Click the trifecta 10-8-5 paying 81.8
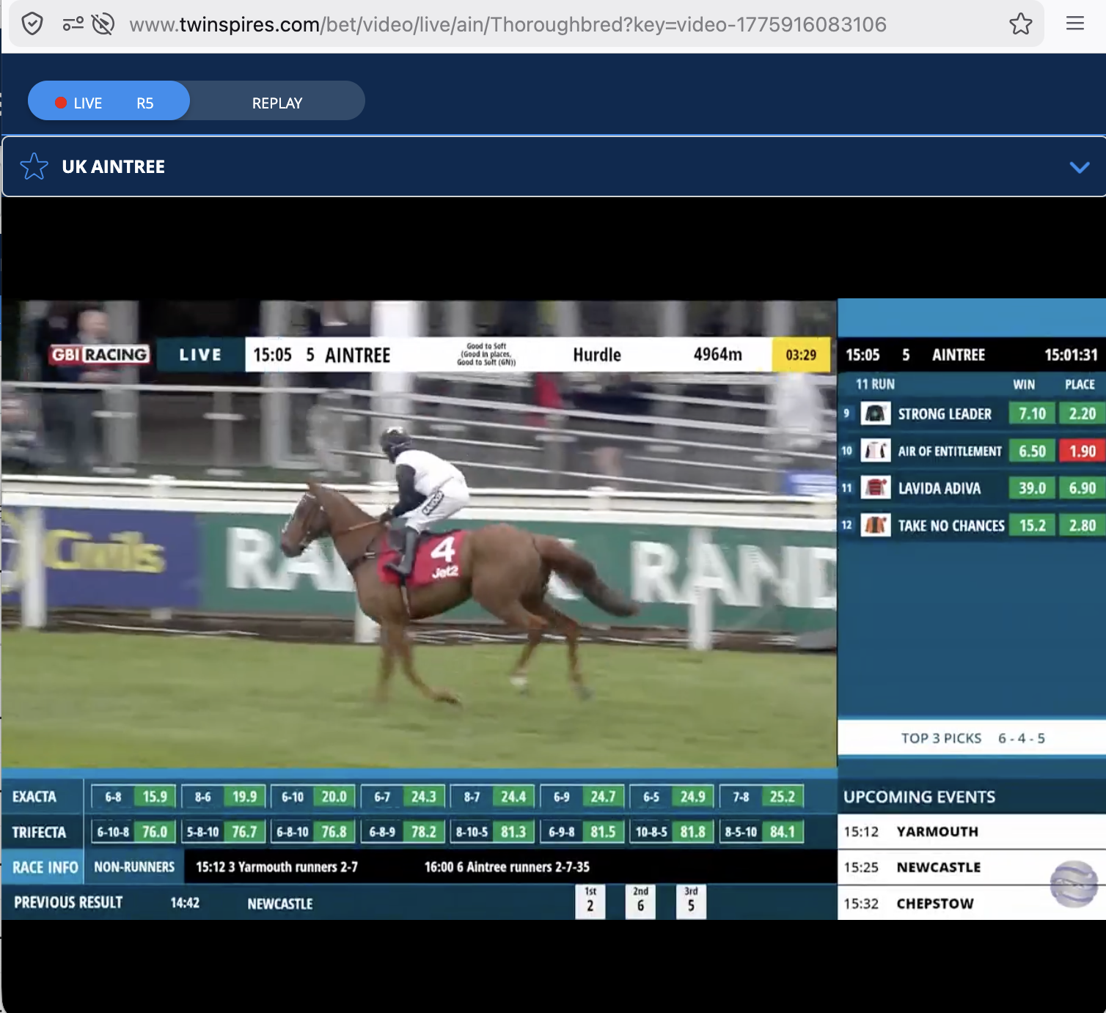 pyautogui.click(x=672, y=832)
